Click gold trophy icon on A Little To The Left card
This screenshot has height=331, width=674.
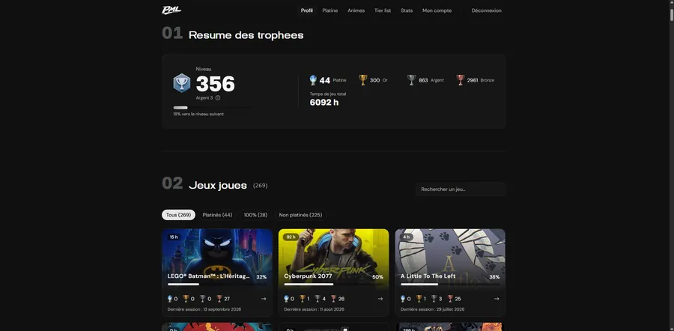coord(419,298)
